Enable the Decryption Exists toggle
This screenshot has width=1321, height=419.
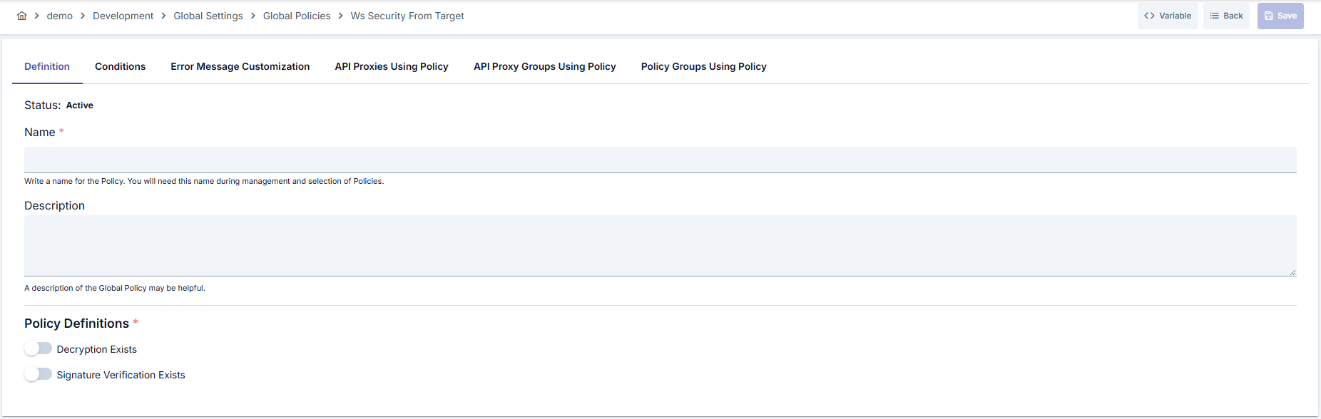(x=39, y=348)
